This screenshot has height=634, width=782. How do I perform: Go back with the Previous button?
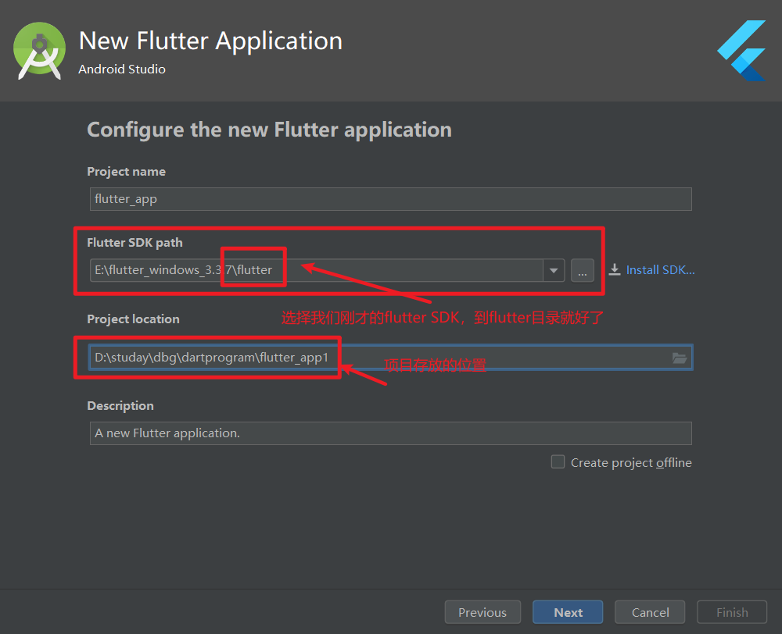(482, 612)
